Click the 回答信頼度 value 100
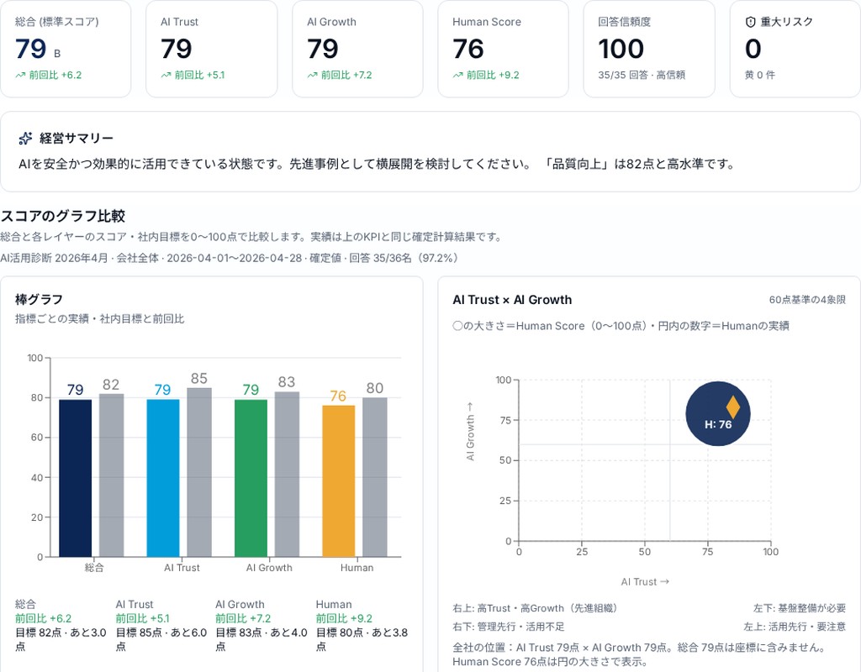This screenshot has width=861, height=672. (621, 49)
